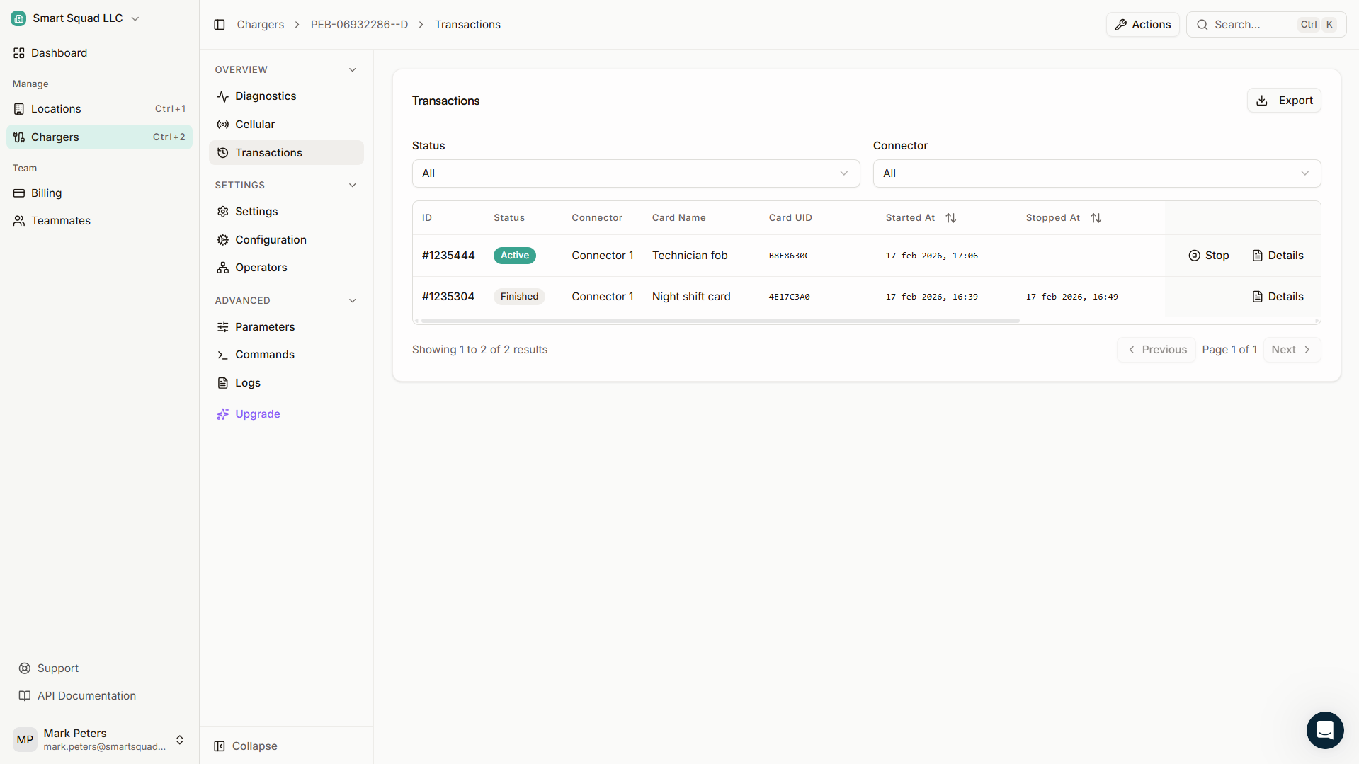Toggle sorting on Started At column

pyautogui.click(x=950, y=217)
